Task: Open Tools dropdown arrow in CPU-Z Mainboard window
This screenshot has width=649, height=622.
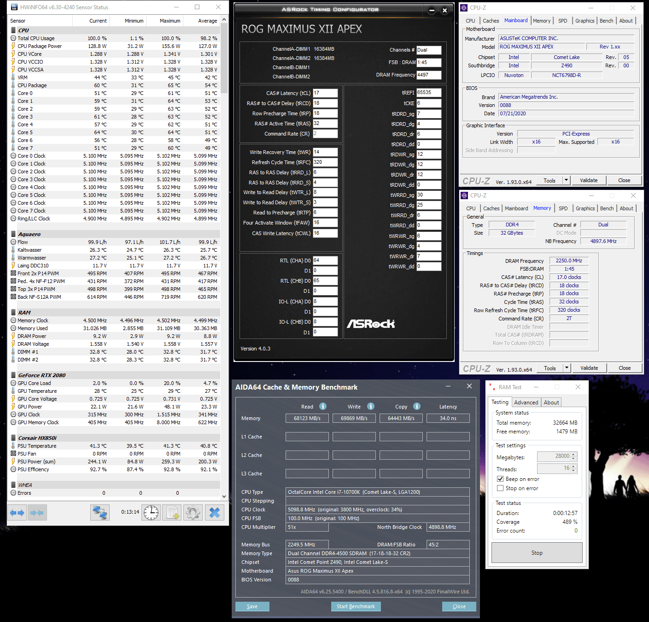Action: (x=567, y=180)
